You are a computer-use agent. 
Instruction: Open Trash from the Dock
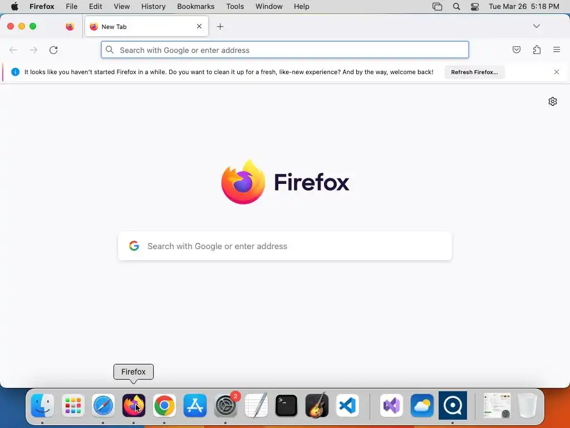pos(527,406)
